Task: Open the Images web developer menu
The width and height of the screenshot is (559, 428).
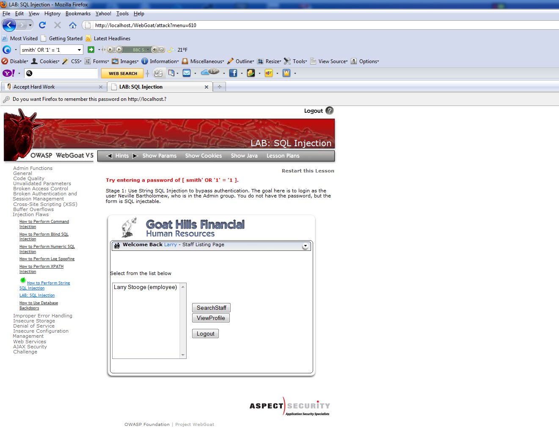Action: click(125, 61)
